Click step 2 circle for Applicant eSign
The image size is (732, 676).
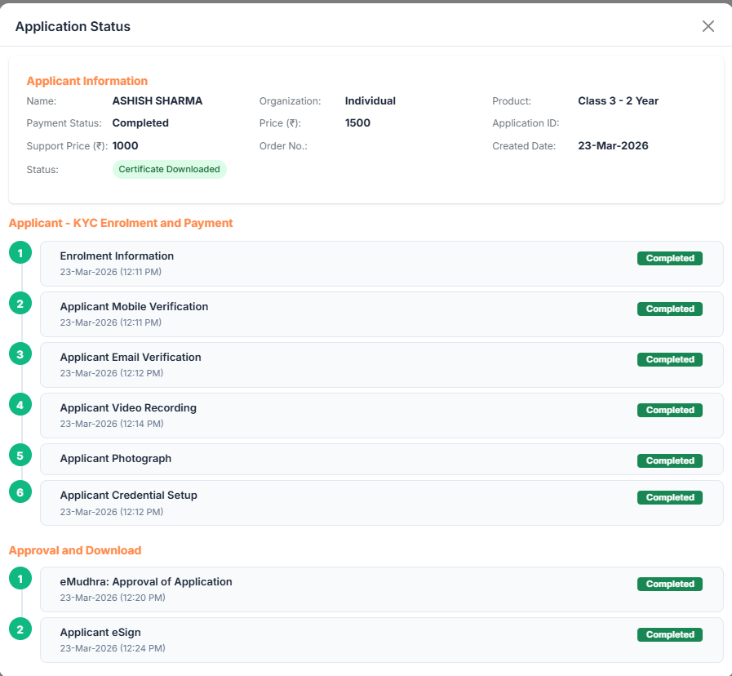click(20, 629)
